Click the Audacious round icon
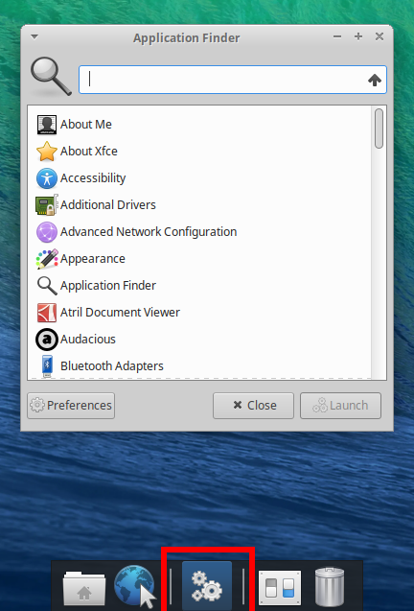The height and width of the screenshot is (611, 414). (x=47, y=340)
